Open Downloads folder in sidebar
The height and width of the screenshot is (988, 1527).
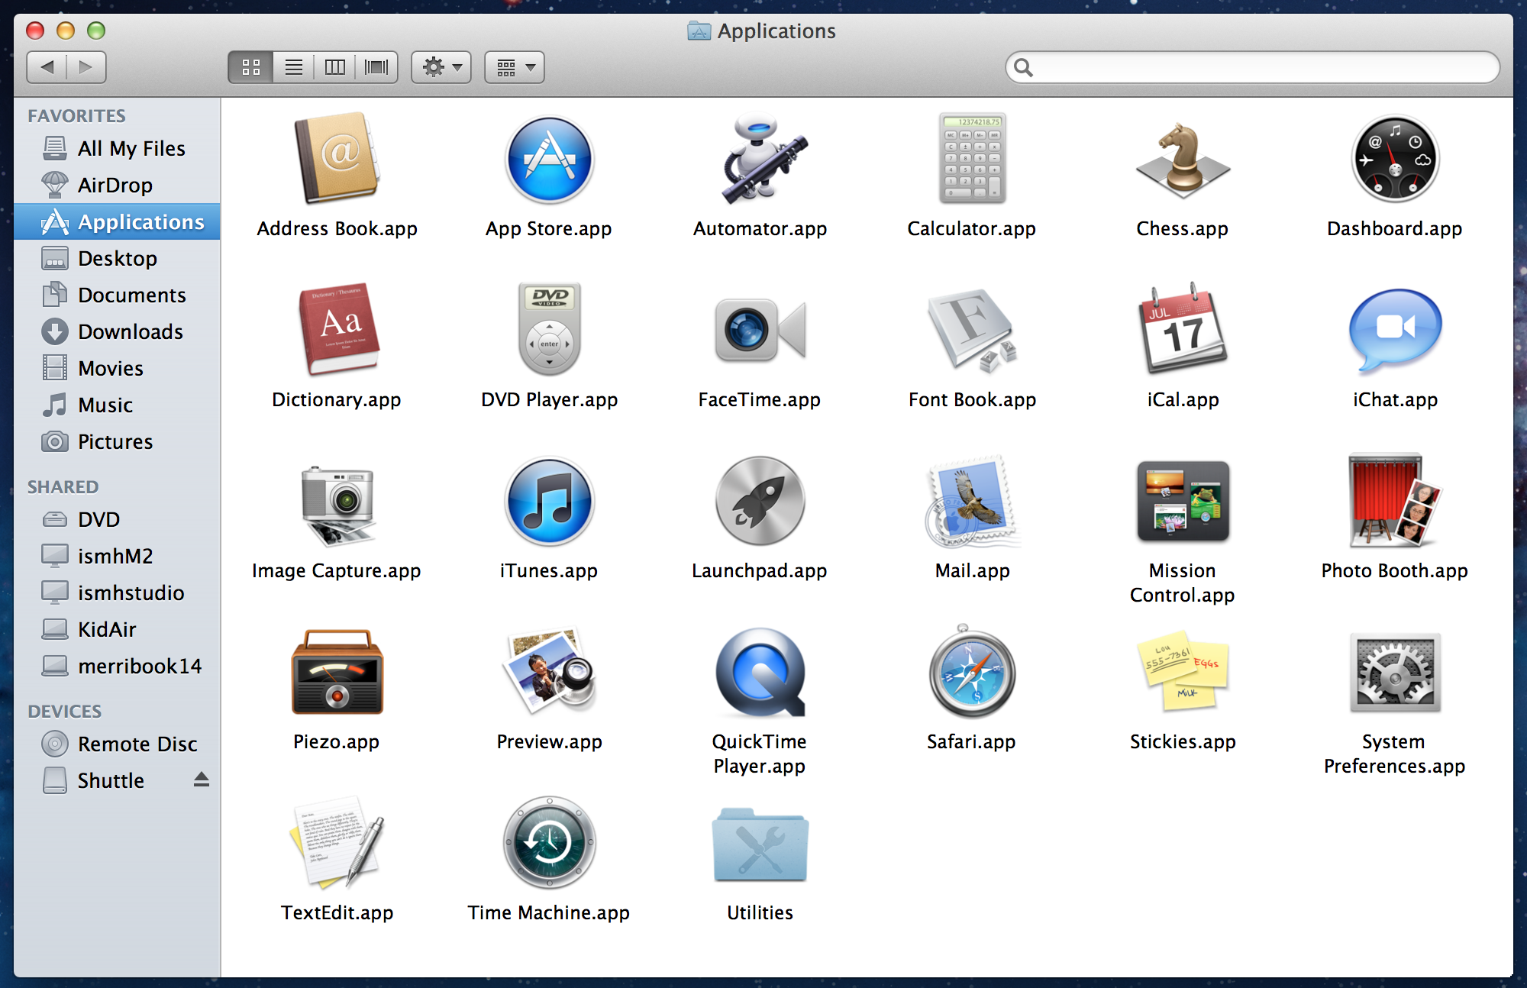pos(117,331)
